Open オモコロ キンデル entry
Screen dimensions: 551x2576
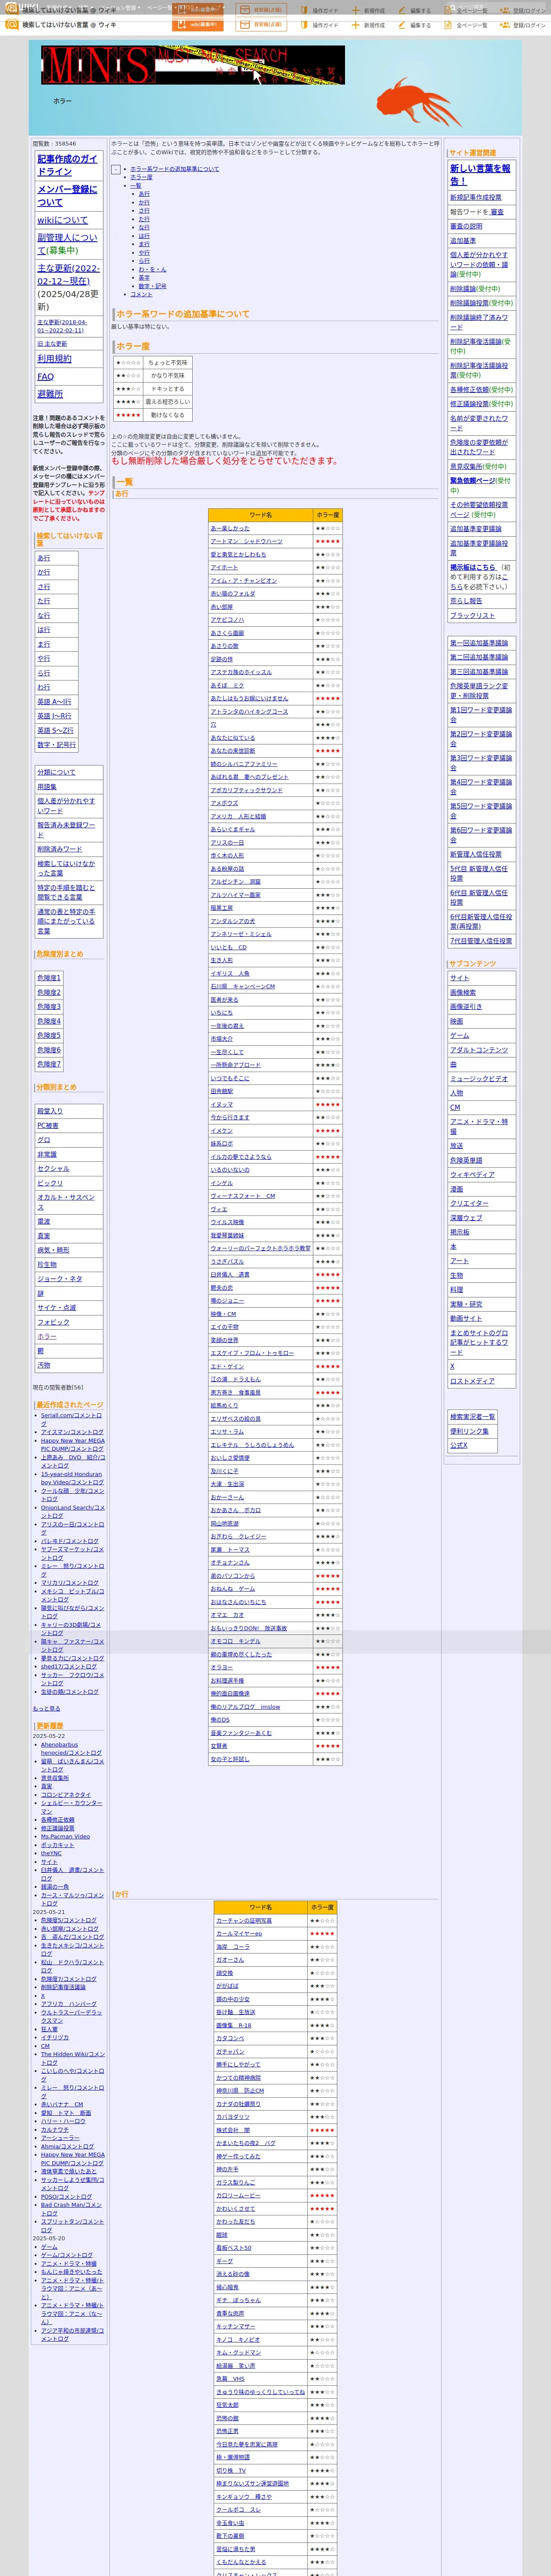[x=236, y=1641]
